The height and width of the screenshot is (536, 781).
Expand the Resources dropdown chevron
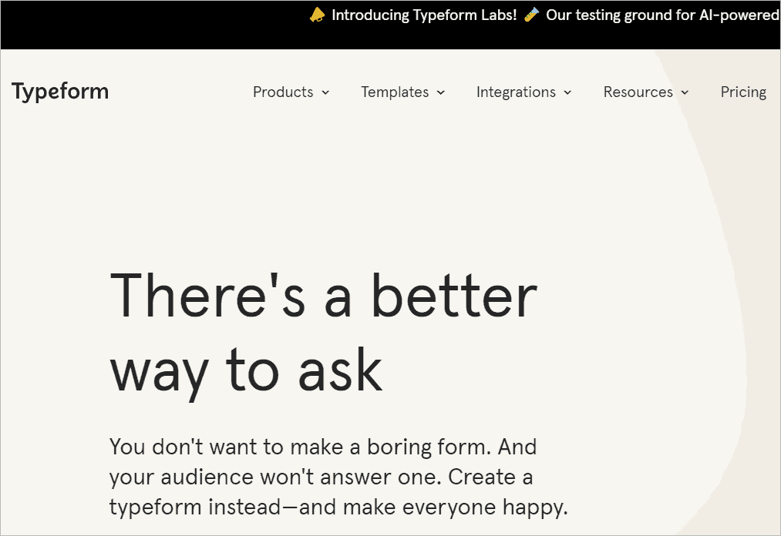[x=685, y=92]
